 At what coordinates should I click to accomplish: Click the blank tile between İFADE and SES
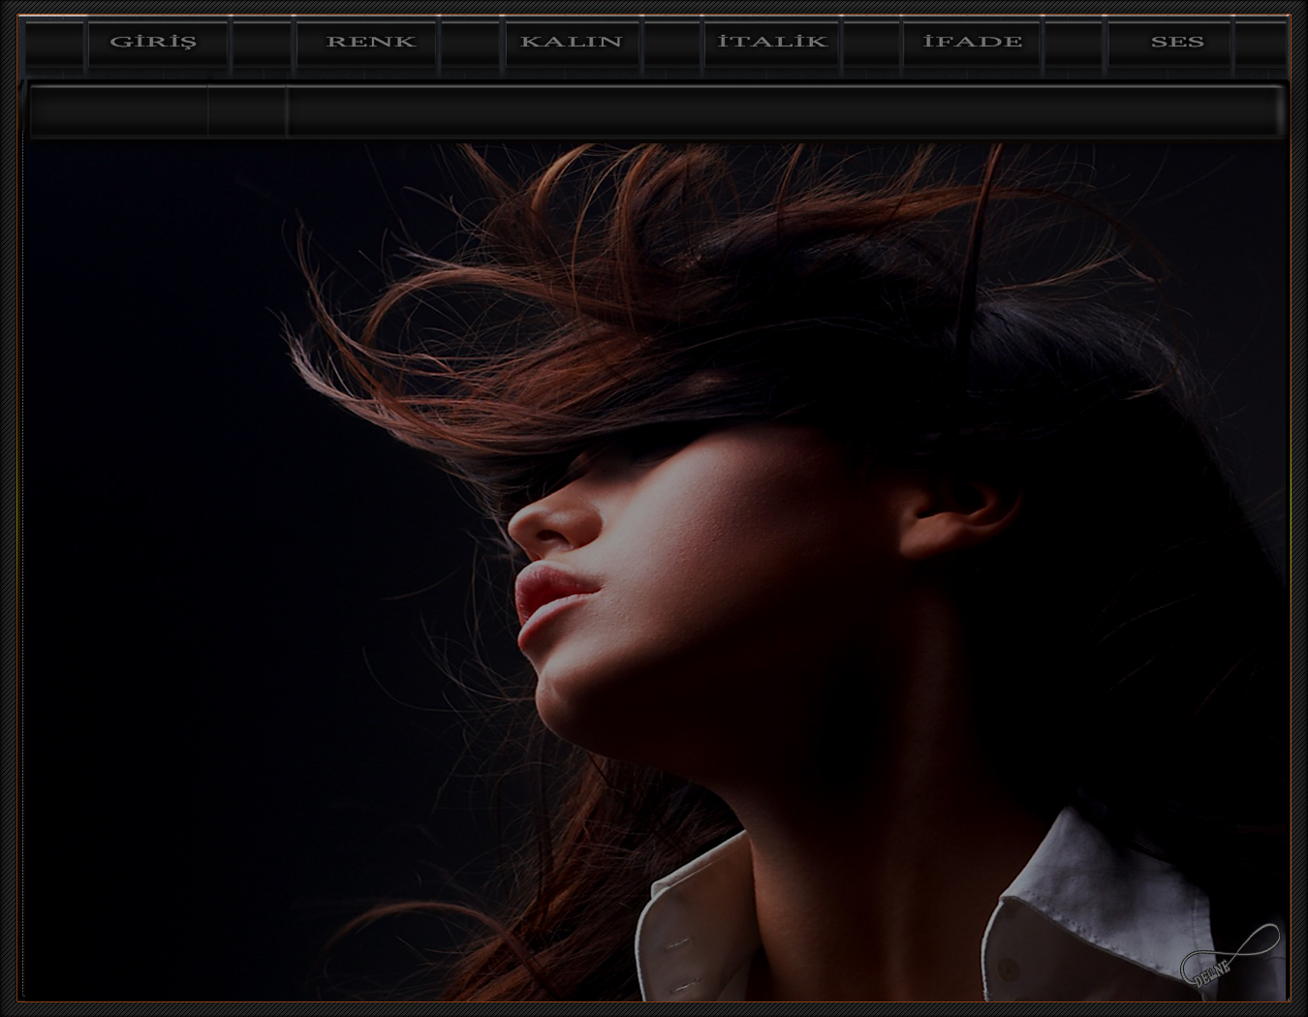click(1073, 43)
